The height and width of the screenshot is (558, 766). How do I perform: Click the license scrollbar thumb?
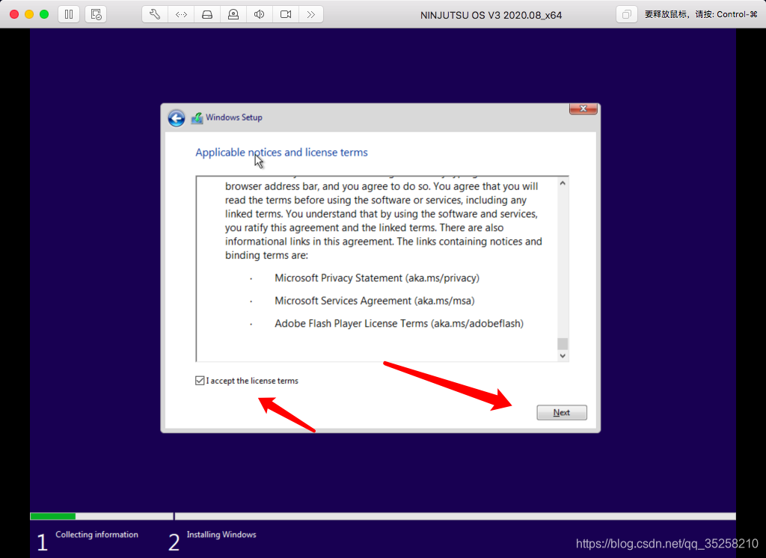click(x=563, y=343)
